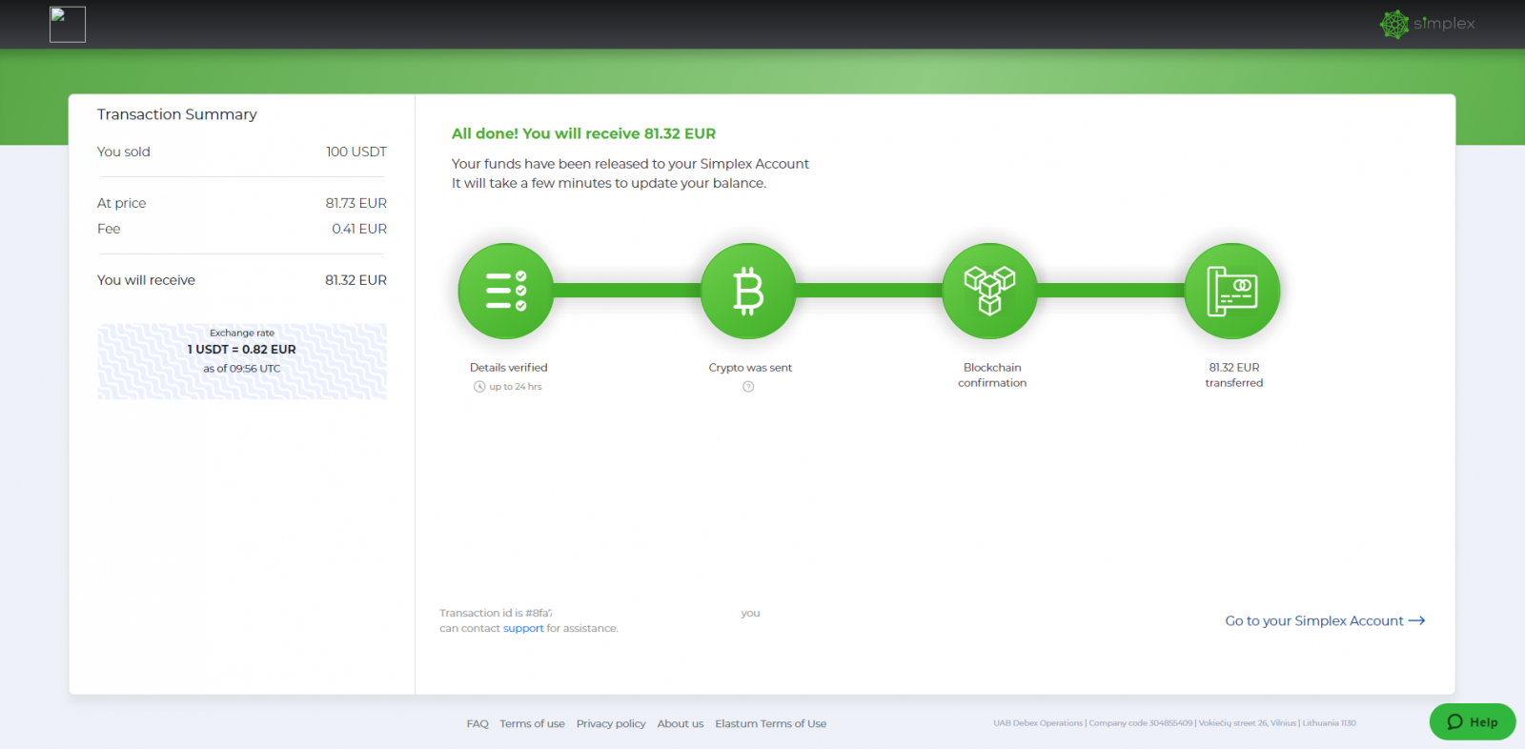Click the Bitcoin crypto sent icon

click(748, 291)
